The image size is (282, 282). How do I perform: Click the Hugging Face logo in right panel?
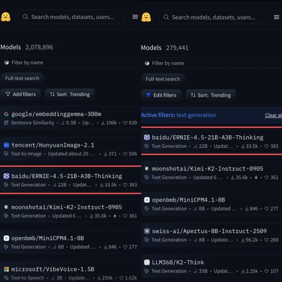point(146,17)
